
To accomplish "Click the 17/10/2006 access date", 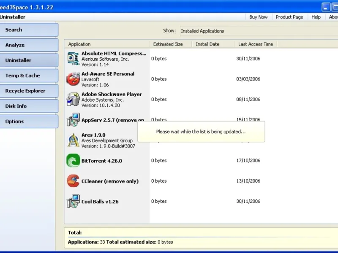I will pos(248,161).
